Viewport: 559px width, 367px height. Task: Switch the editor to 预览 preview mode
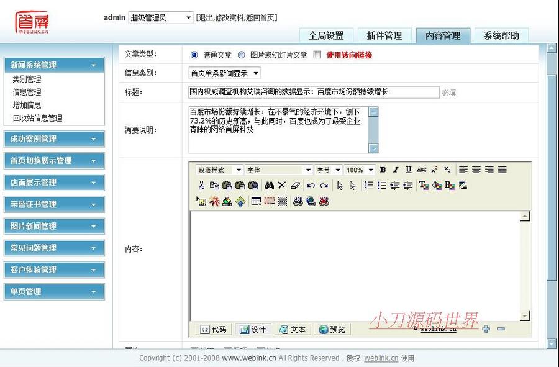pyautogui.click(x=332, y=330)
